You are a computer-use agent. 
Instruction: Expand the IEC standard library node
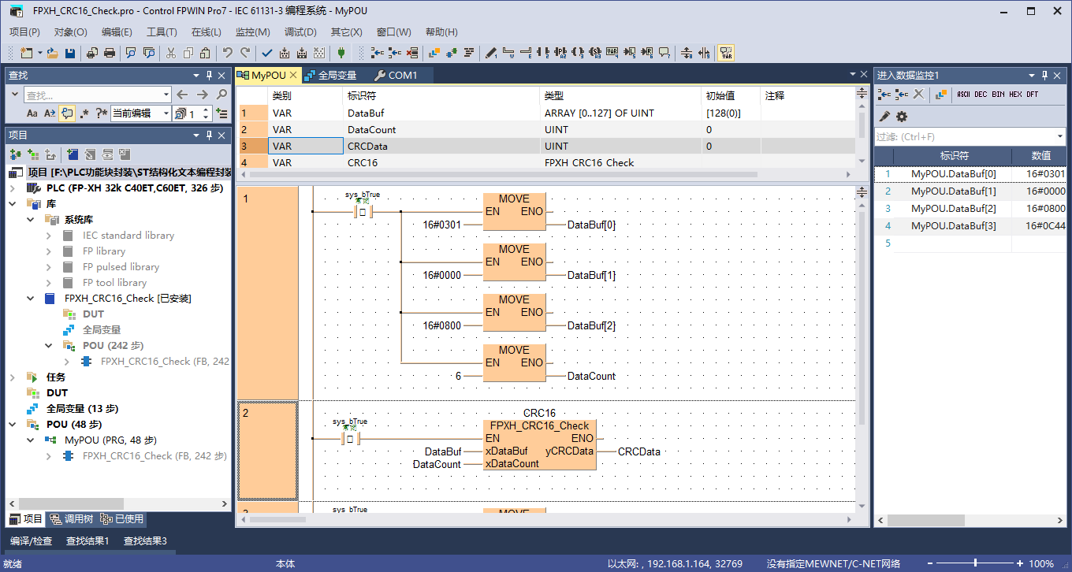[49, 236]
